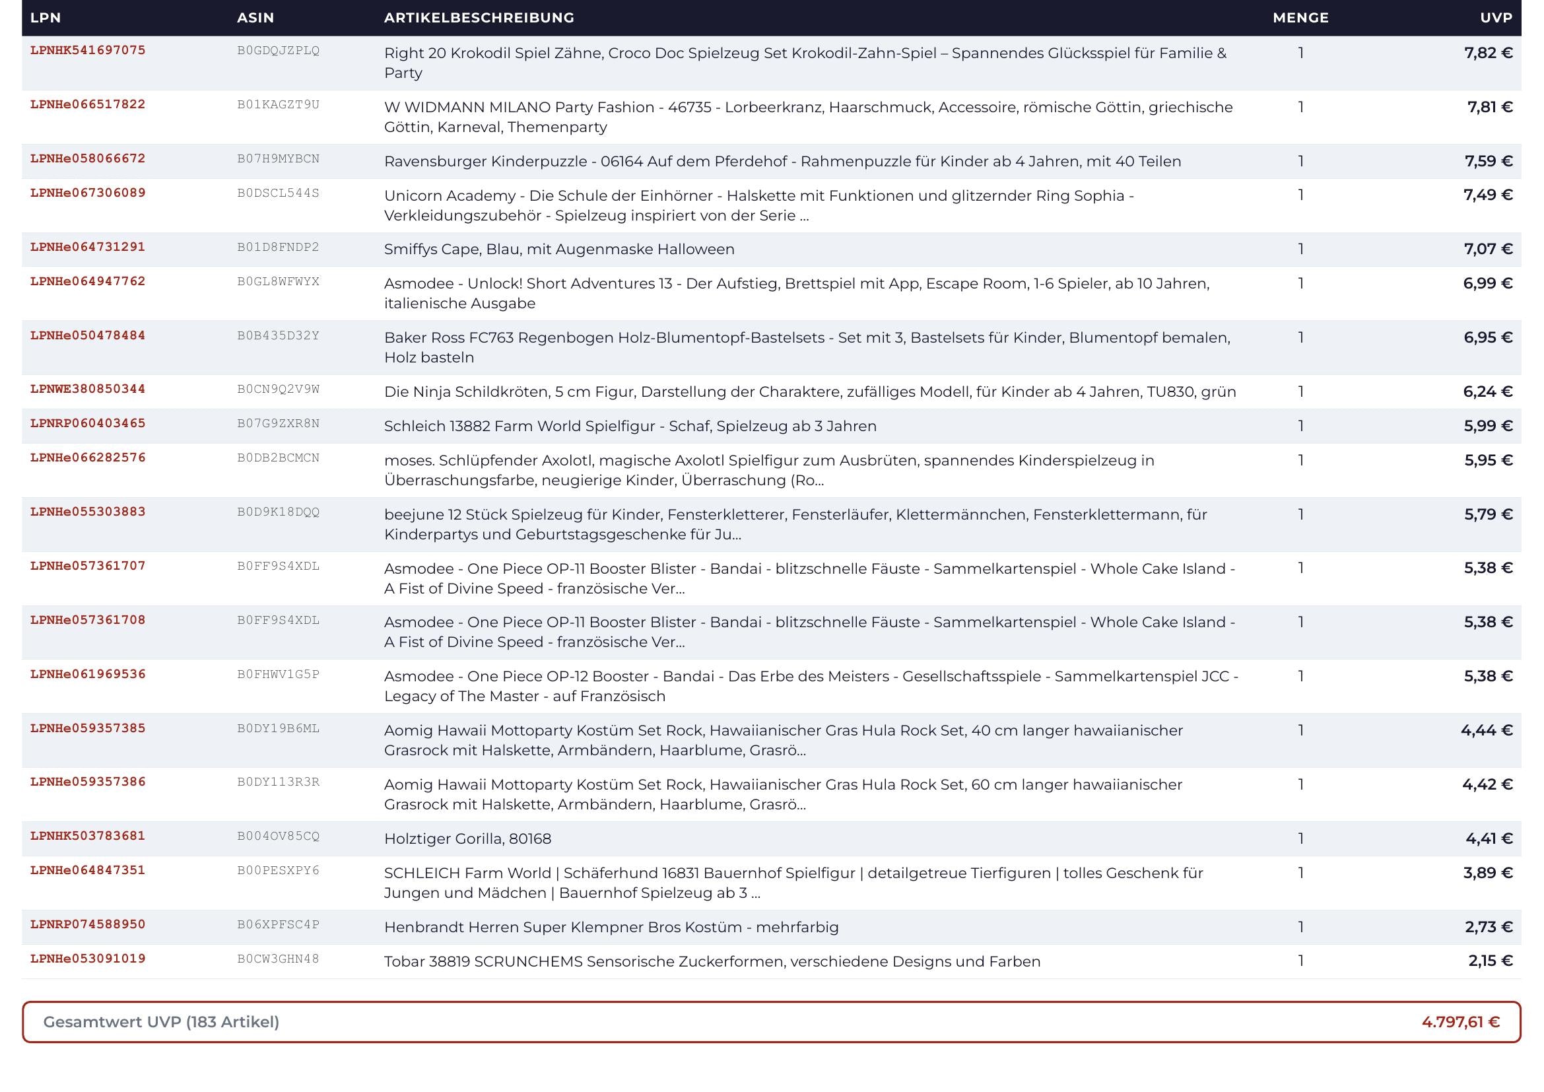Screen dimensions: 1544x1092
Task: Select LPN code LPNHe064731291
Action: click(87, 247)
